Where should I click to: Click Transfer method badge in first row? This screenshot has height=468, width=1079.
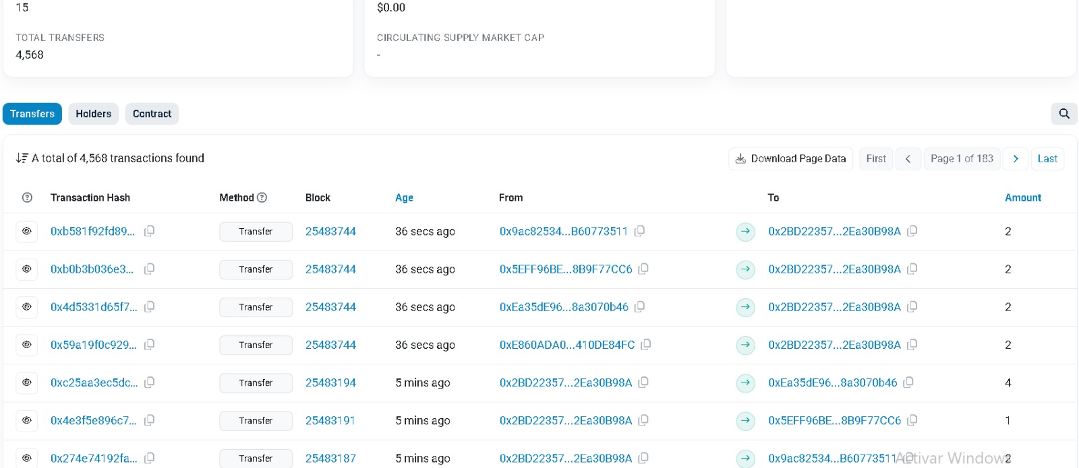coord(256,231)
